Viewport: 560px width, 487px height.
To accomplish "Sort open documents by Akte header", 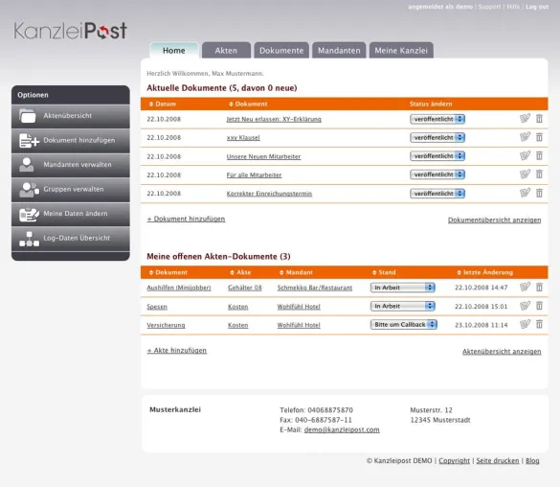I will pos(240,272).
